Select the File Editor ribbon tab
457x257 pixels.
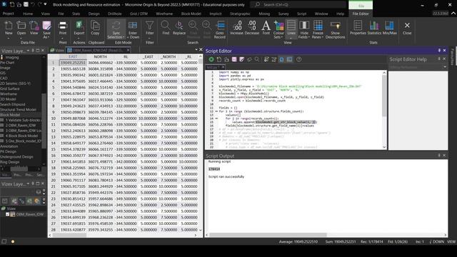point(361,14)
